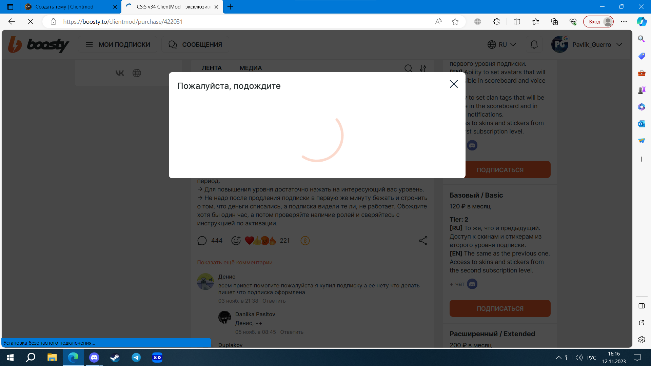Open browser collections icon
Image resolution: width=651 pixels, height=366 pixels.
click(554, 22)
